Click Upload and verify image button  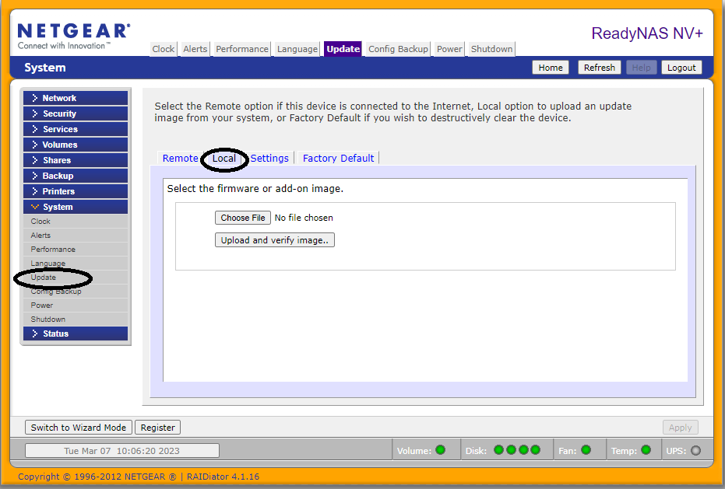coord(275,240)
